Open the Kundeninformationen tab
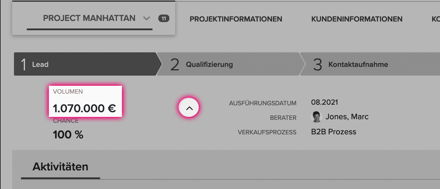Viewport: 440px width, 189px height. tap(357, 19)
